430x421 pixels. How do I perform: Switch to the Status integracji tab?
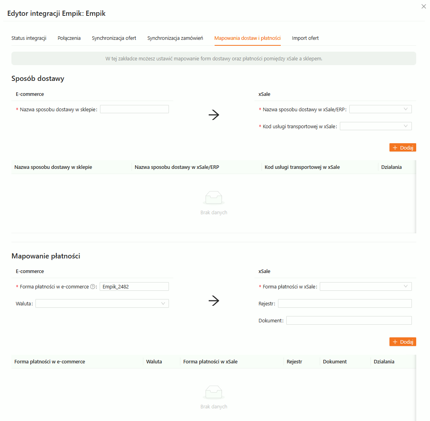pyautogui.click(x=29, y=38)
